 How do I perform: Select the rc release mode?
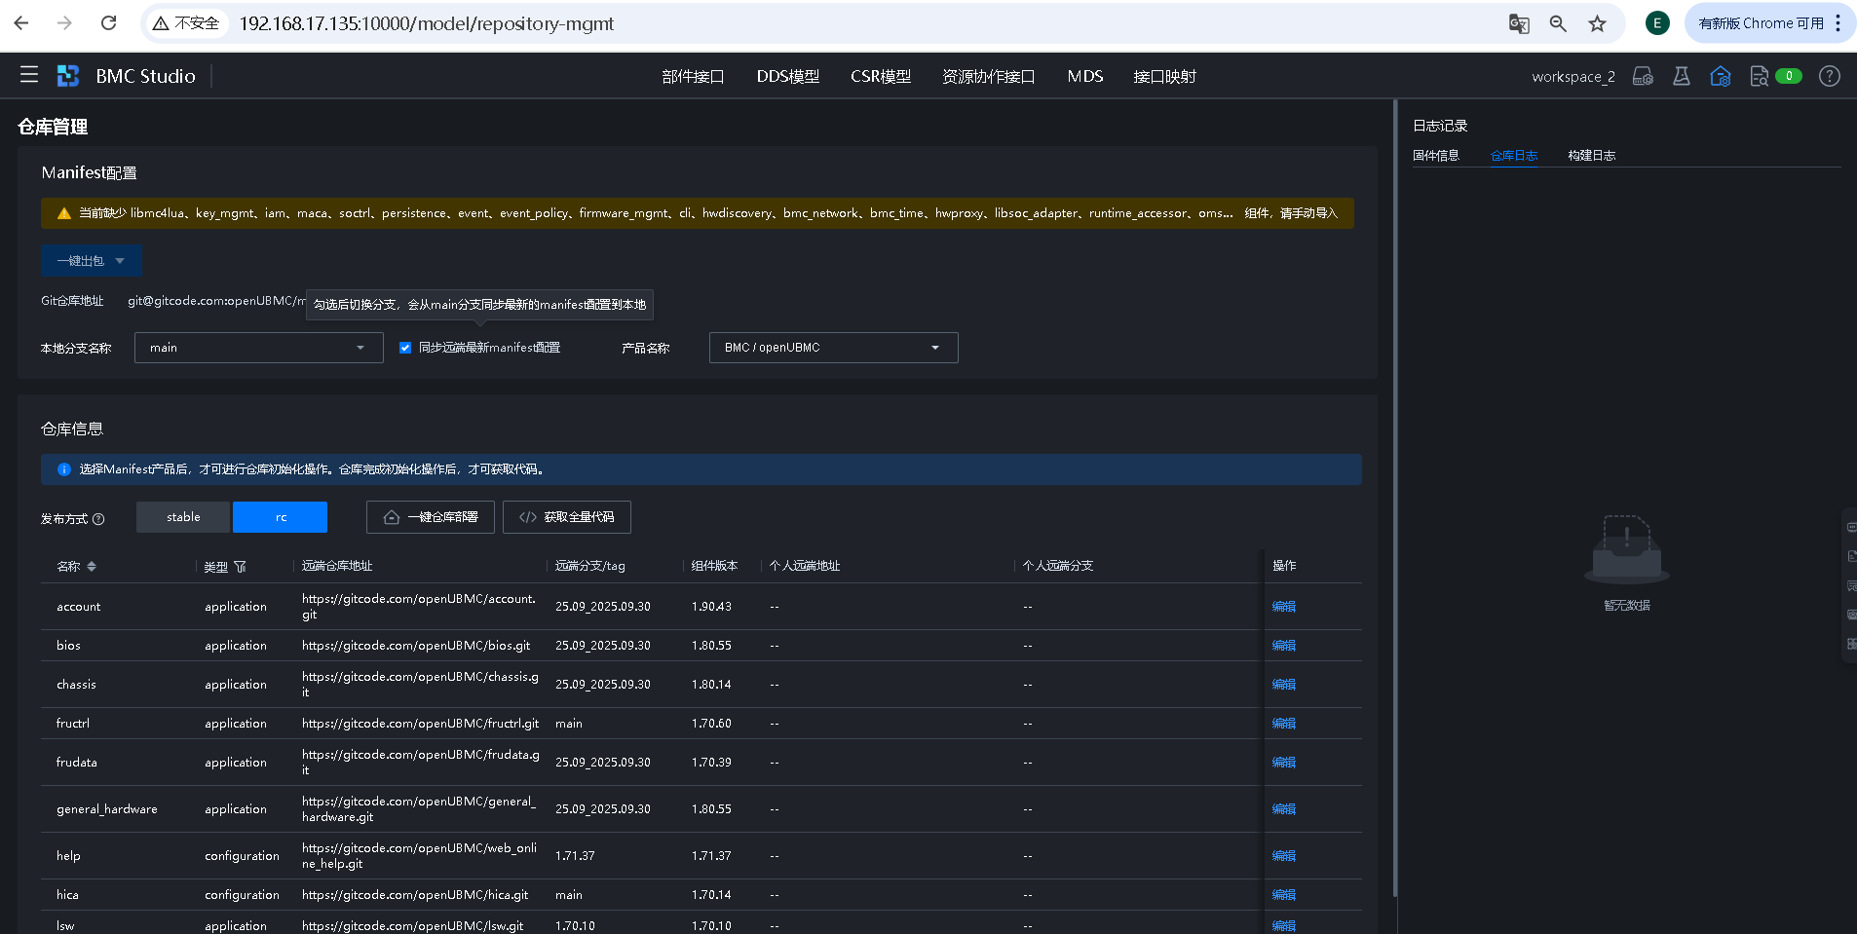click(281, 517)
